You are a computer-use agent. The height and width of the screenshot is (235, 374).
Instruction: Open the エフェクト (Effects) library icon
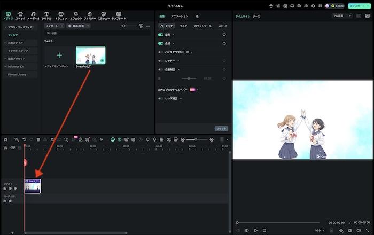pos(76,14)
